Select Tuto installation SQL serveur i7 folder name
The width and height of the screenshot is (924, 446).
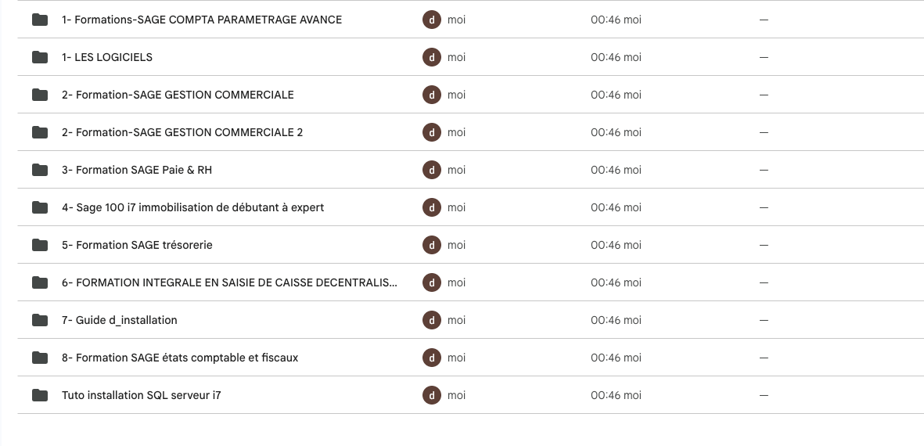pos(142,395)
